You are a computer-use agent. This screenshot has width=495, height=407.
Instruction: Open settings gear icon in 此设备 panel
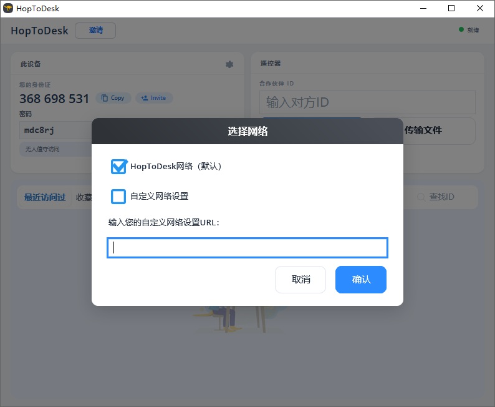(x=229, y=64)
